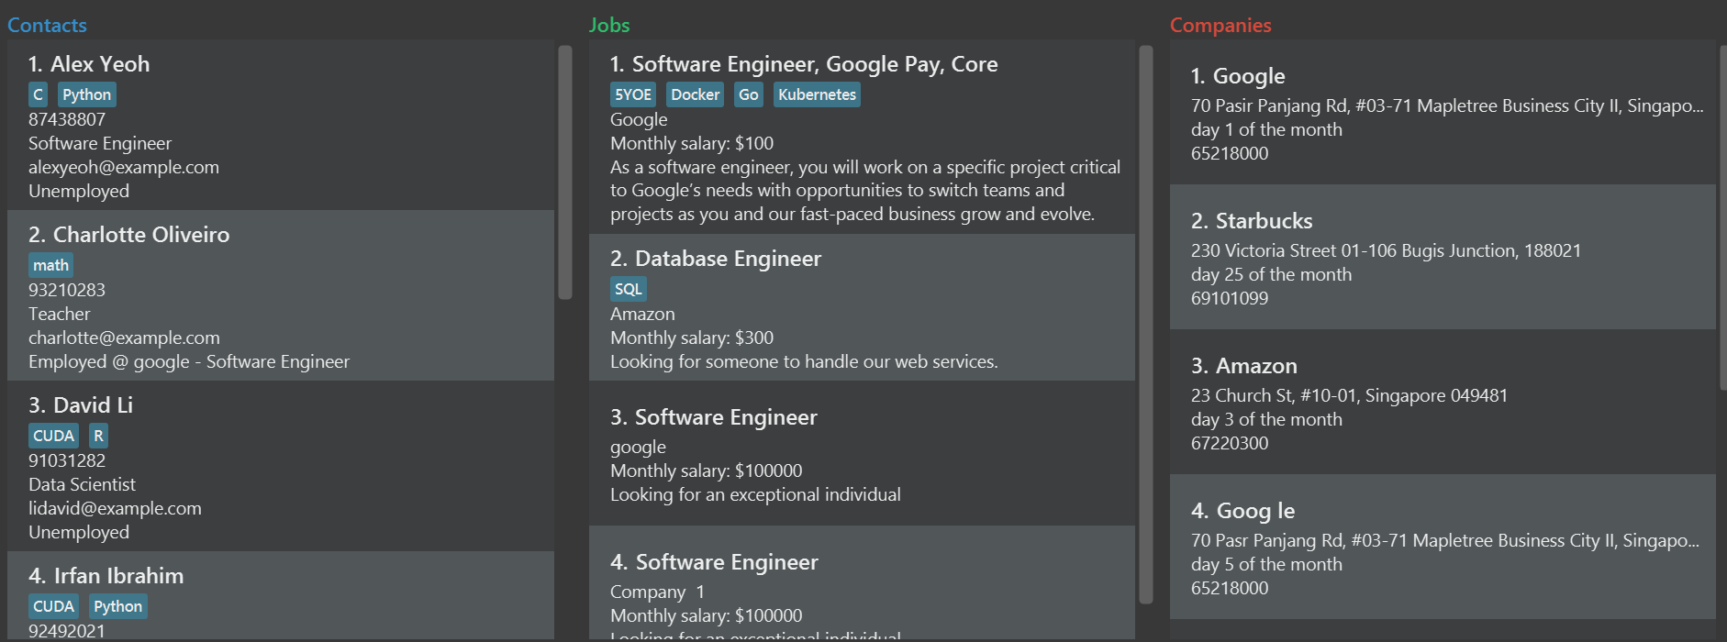This screenshot has width=1727, height=642.
Task: Click phone number 93210283
Action: point(67,290)
